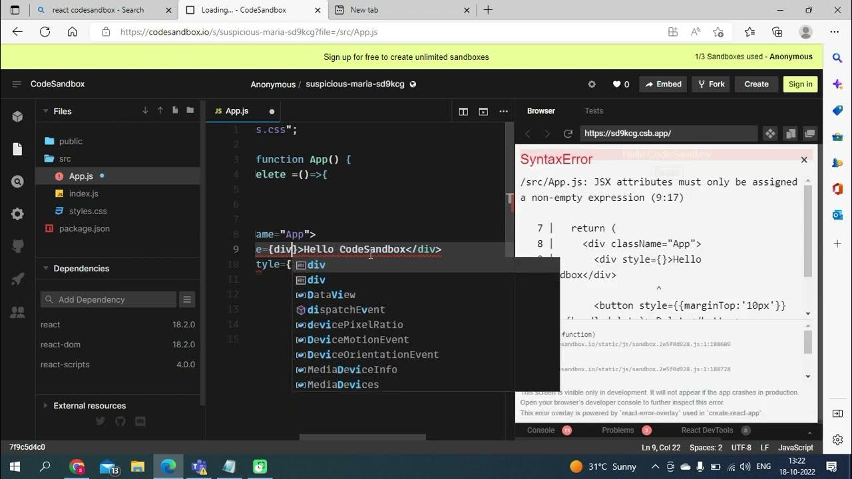Open Microsoft Teams from taskbar
The width and height of the screenshot is (852, 479).
tap(198, 466)
